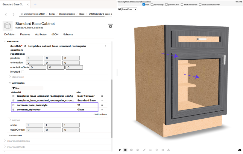Viewport: 243px width, 154px height.
Task: Toggle the inverted checkbox
Action: click(23, 72)
